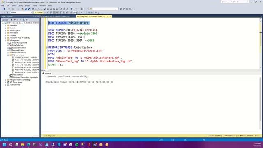
Task: Click the New Query button
Action: pyautogui.click(x=37, y=9)
